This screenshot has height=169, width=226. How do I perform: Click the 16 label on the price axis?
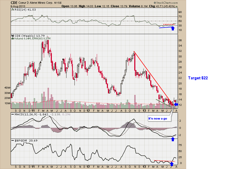pyautogui.click(x=180, y=94)
